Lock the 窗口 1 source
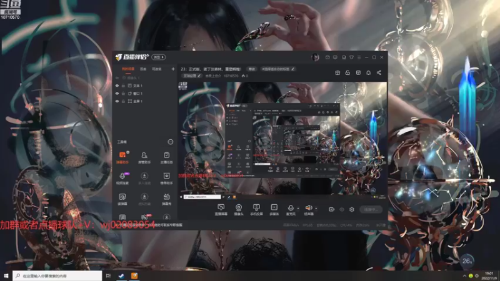Viewport: 500px width, 281px height. 123,94
